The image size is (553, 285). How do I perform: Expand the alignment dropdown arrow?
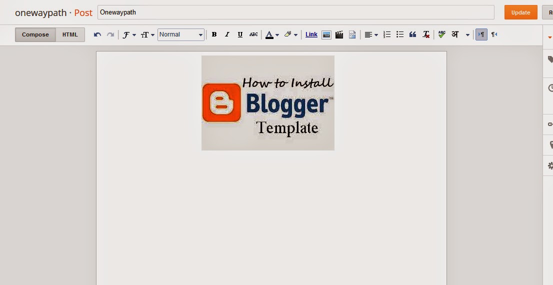tap(376, 35)
